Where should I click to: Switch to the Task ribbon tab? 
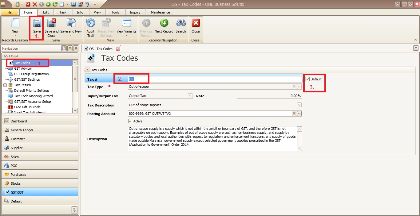[x=63, y=12]
